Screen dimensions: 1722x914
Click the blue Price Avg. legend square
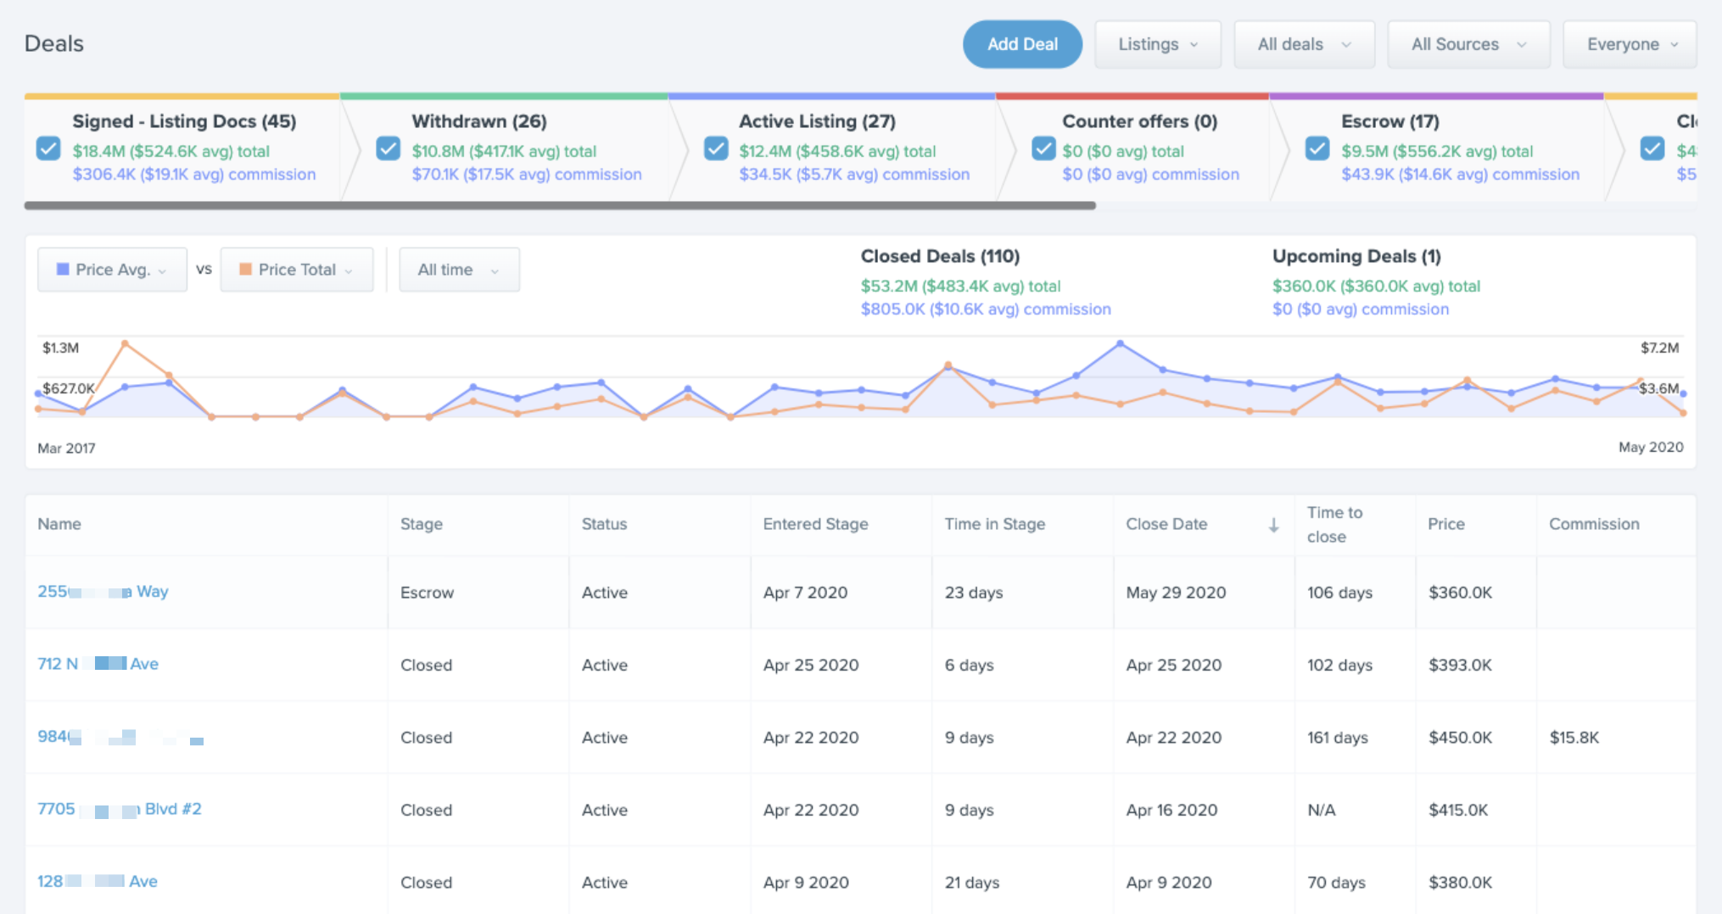click(63, 269)
